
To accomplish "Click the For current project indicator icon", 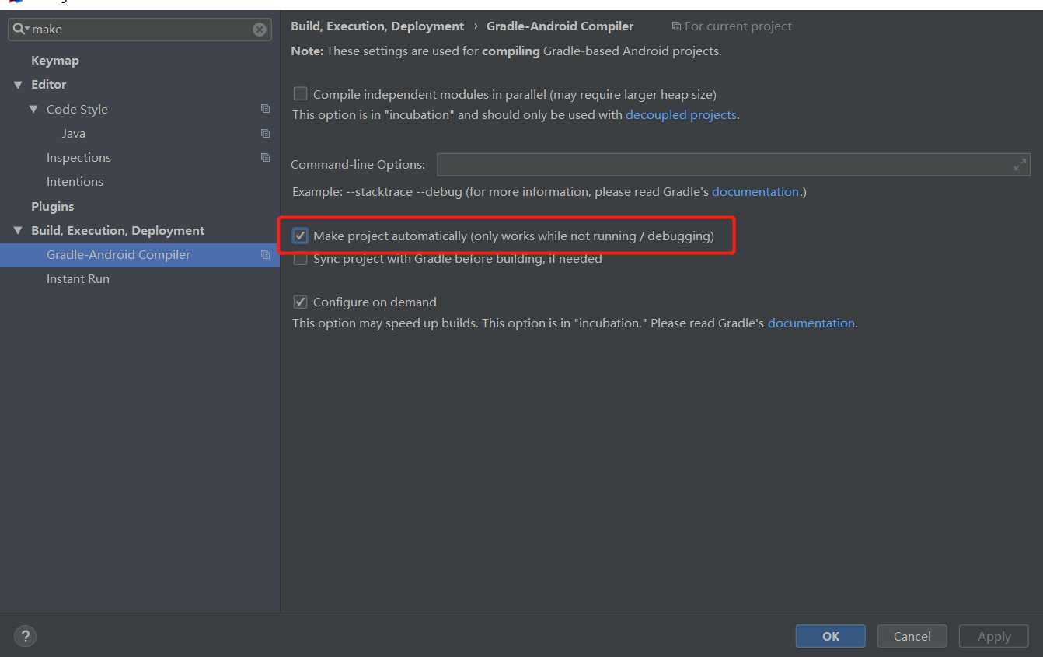I will (x=676, y=26).
